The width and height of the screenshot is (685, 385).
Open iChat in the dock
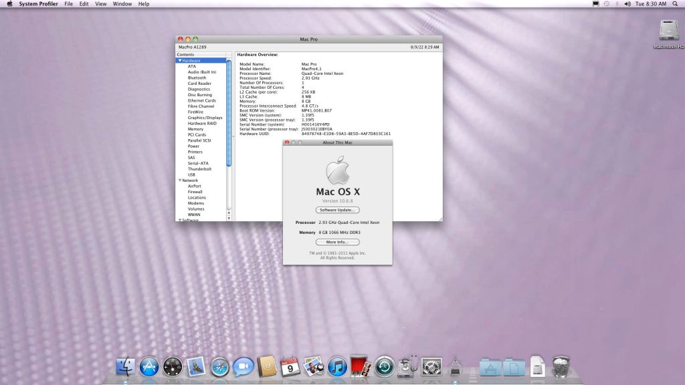[x=243, y=367]
